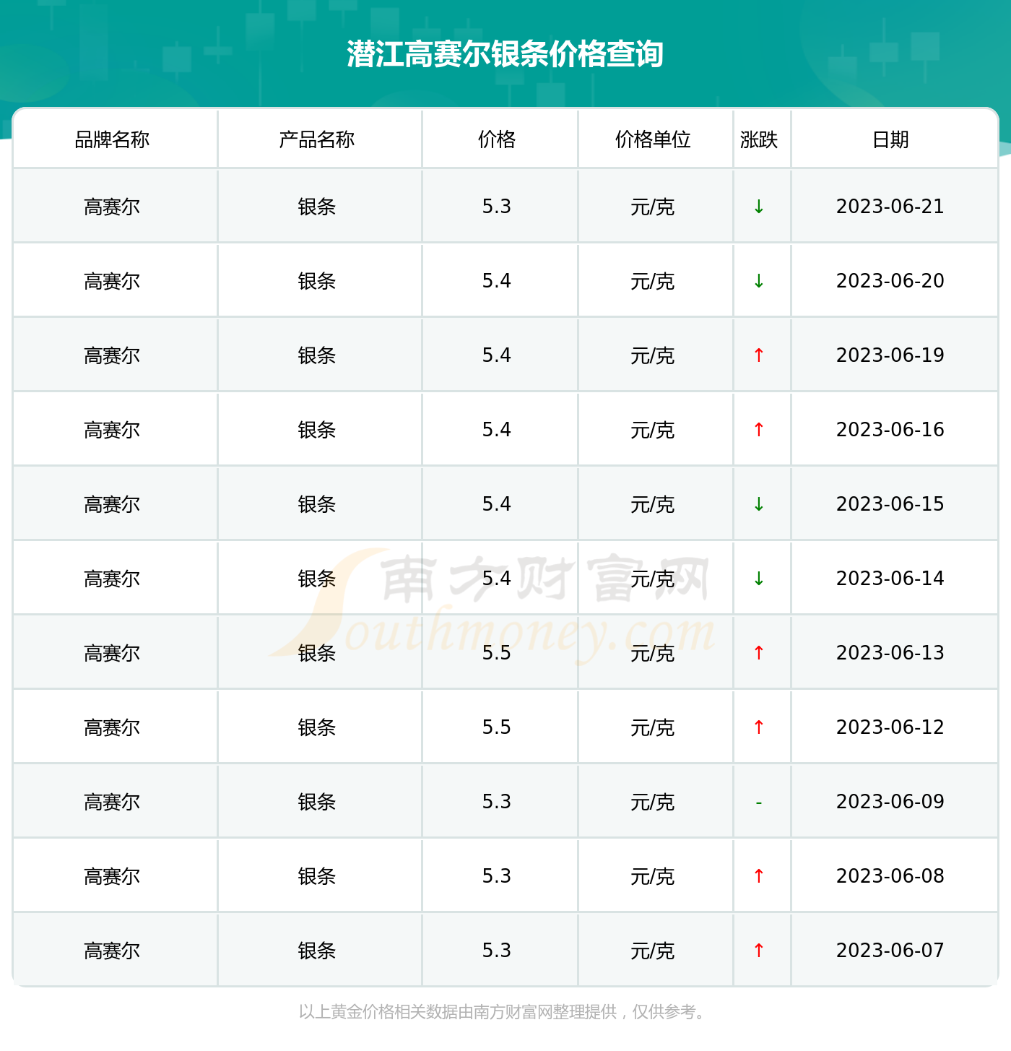Click the price 5.3 in the 2023-06-09 row
This screenshot has height=1051, width=1011.
pos(497,802)
